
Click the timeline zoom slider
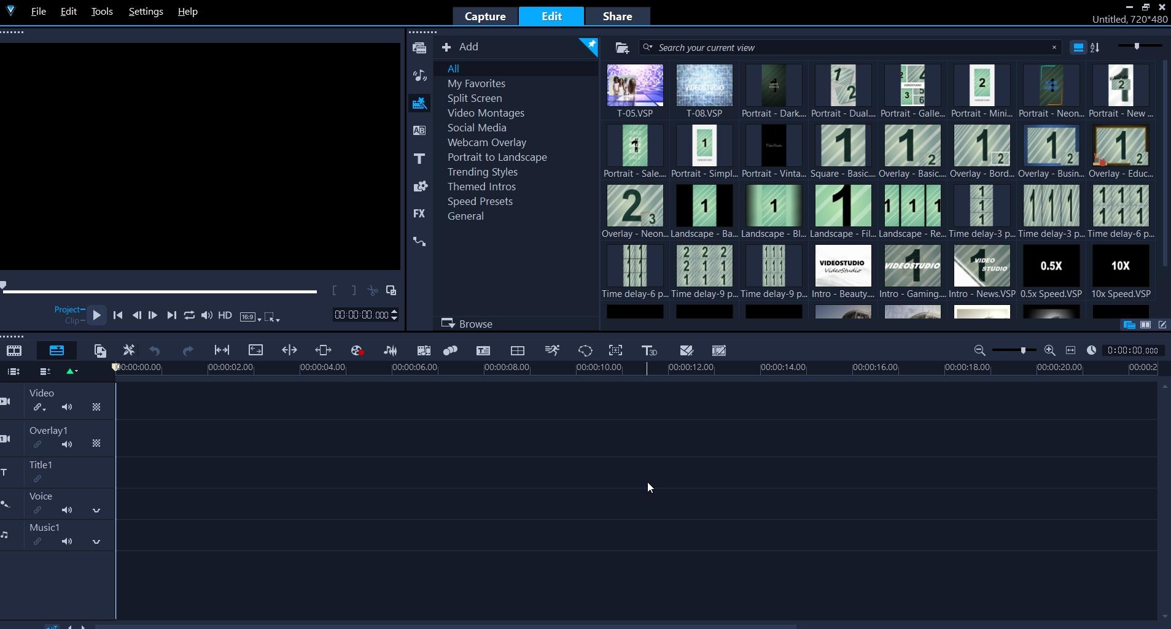(x=1022, y=350)
